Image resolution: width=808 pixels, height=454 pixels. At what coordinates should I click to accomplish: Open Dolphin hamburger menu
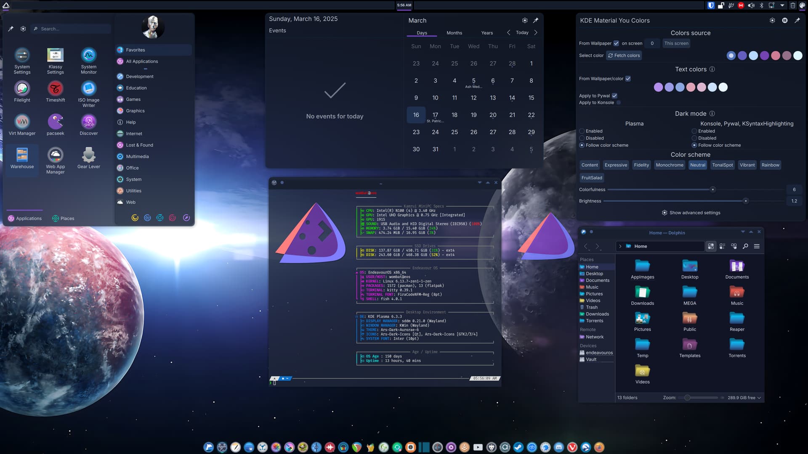pos(757,246)
